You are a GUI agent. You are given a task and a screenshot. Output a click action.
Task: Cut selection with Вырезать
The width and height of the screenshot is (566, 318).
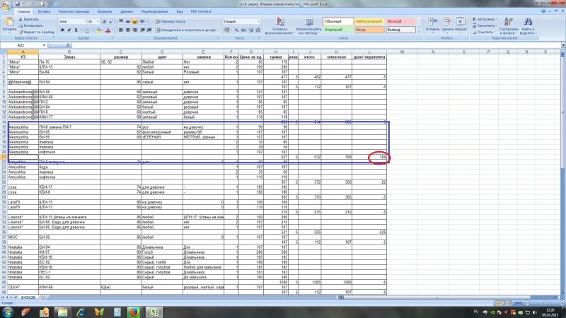pyautogui.click(x=29, y=19)
